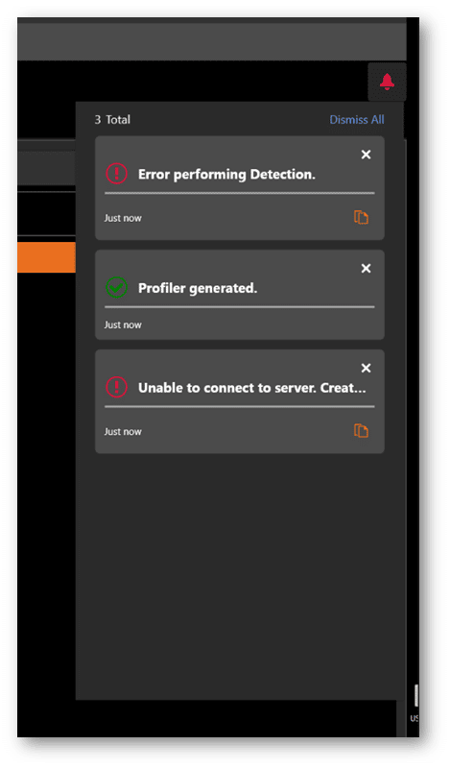Open the Profiler generated message
Image resolution: width=451 pixels, height=769 pixels.
198,288
